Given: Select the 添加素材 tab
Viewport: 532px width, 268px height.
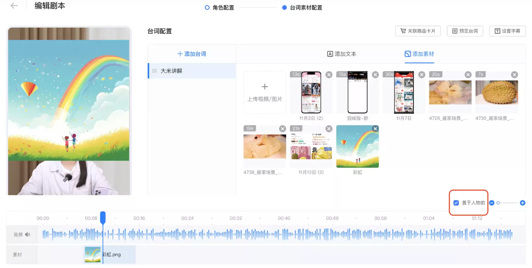Looking at the screenshot, I should [x=419, y=54].
